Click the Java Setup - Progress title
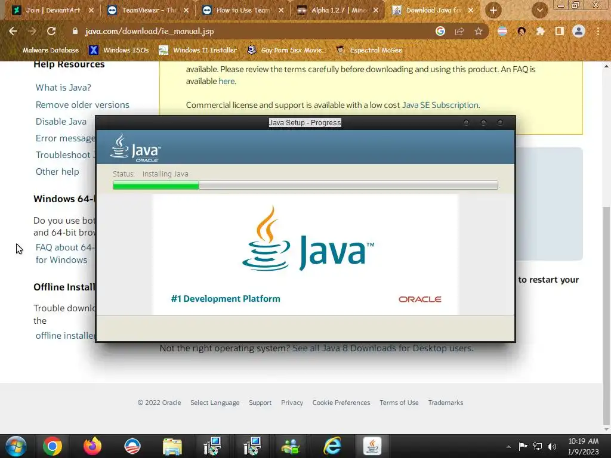 click(305, 123)
